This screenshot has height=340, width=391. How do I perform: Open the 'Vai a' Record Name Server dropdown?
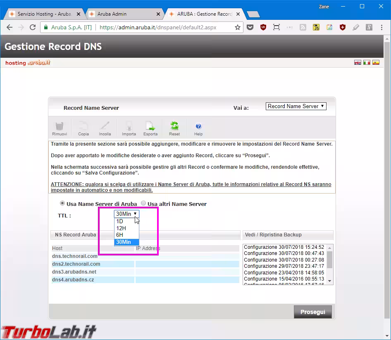296,106
